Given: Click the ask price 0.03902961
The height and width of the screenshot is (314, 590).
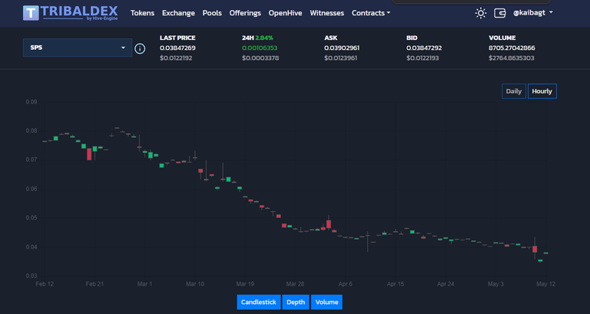Looking at the screenshot, I should point(342,48).
